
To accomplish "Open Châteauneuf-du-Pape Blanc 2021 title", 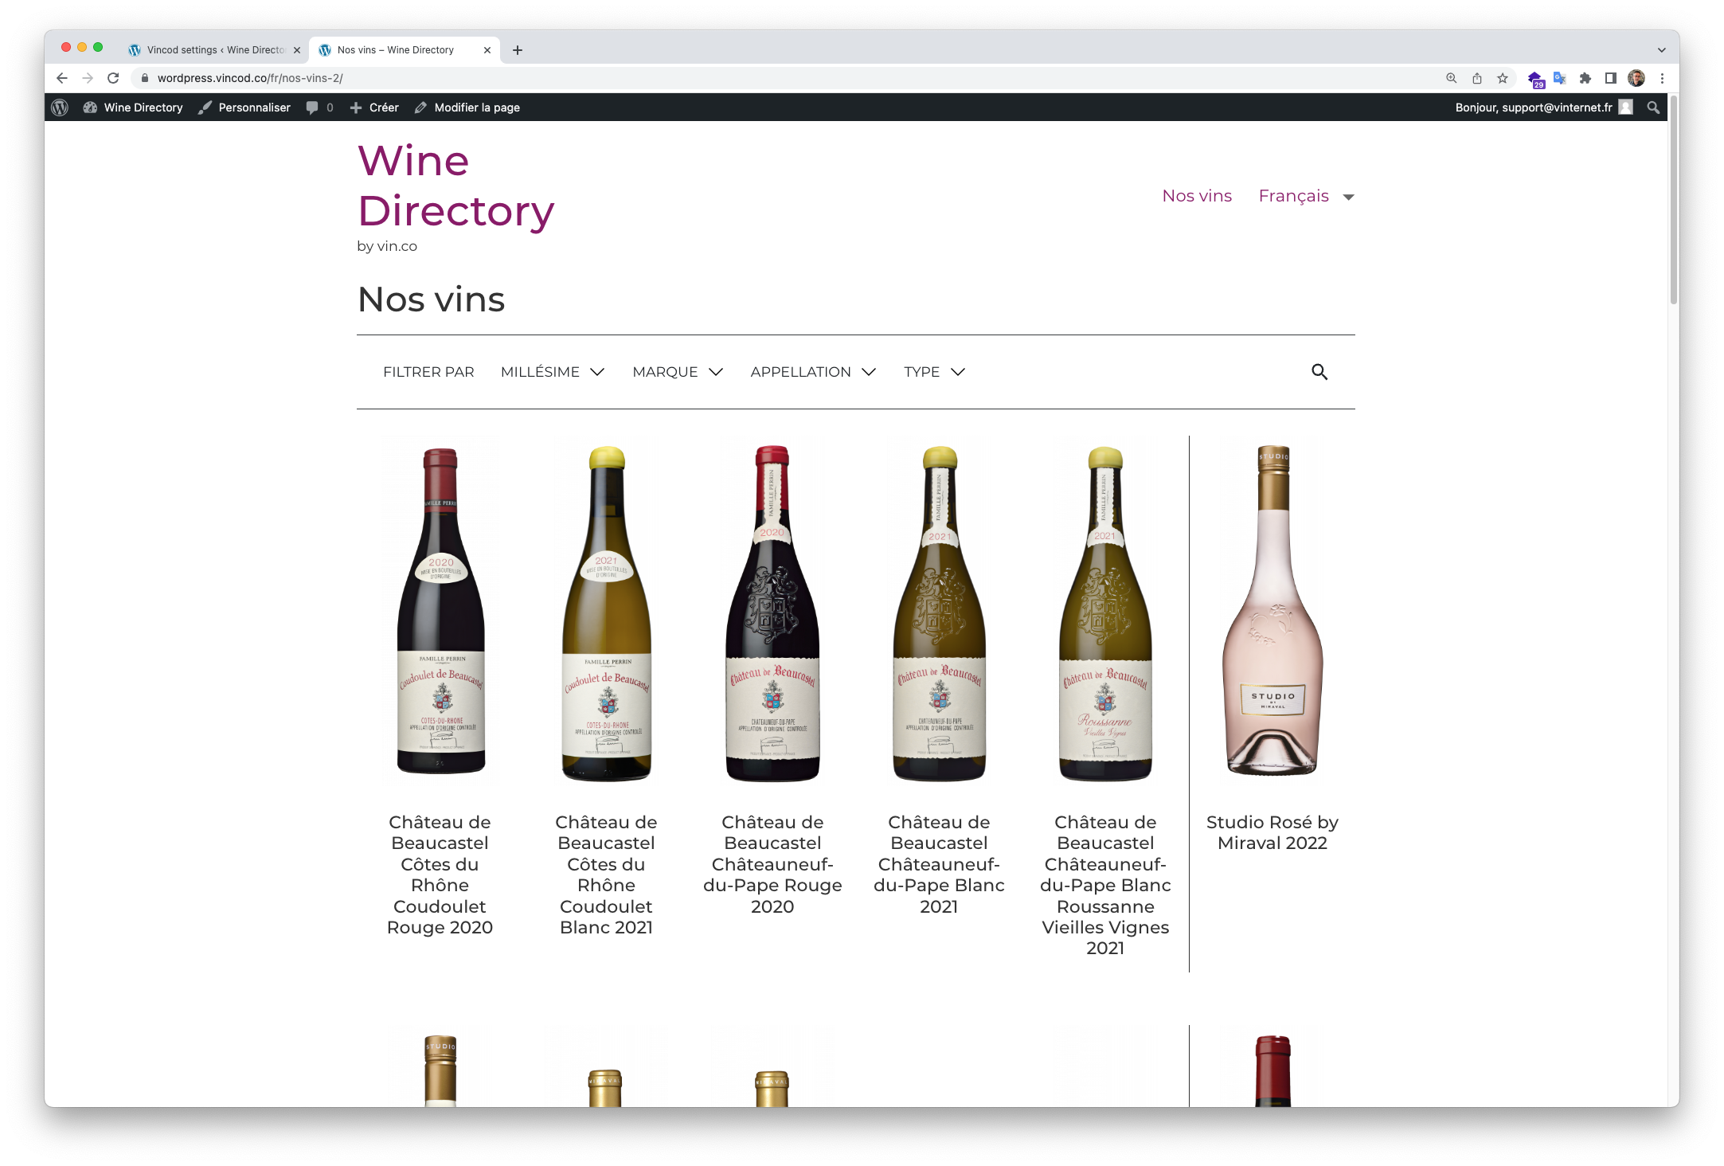I will pos(939,864).
